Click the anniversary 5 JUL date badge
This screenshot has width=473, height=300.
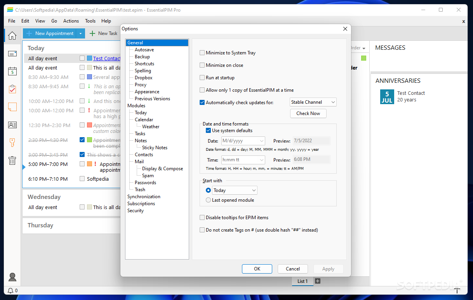pyautogui.click(x=387, y=97)
